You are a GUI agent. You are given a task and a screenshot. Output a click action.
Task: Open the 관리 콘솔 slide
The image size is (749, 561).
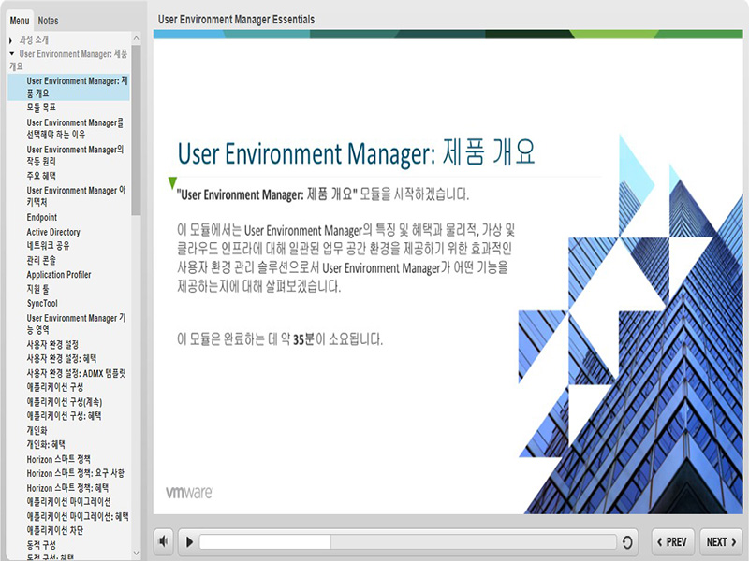click(x=41, y=260)
